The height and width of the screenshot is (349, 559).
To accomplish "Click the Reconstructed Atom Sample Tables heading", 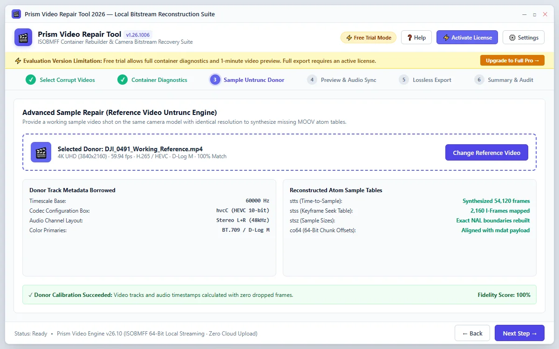I will pyautogui.click(x=336, y=190).
